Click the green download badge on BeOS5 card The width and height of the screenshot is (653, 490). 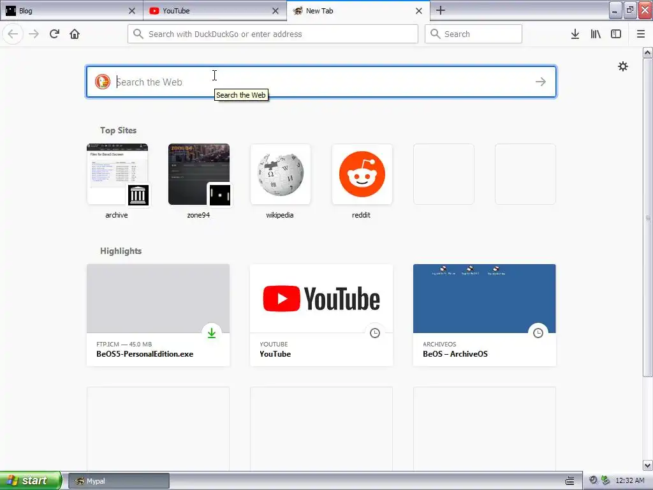point(212,333)
